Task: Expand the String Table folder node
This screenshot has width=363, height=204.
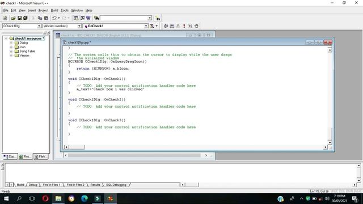Action: click(11, 52)
